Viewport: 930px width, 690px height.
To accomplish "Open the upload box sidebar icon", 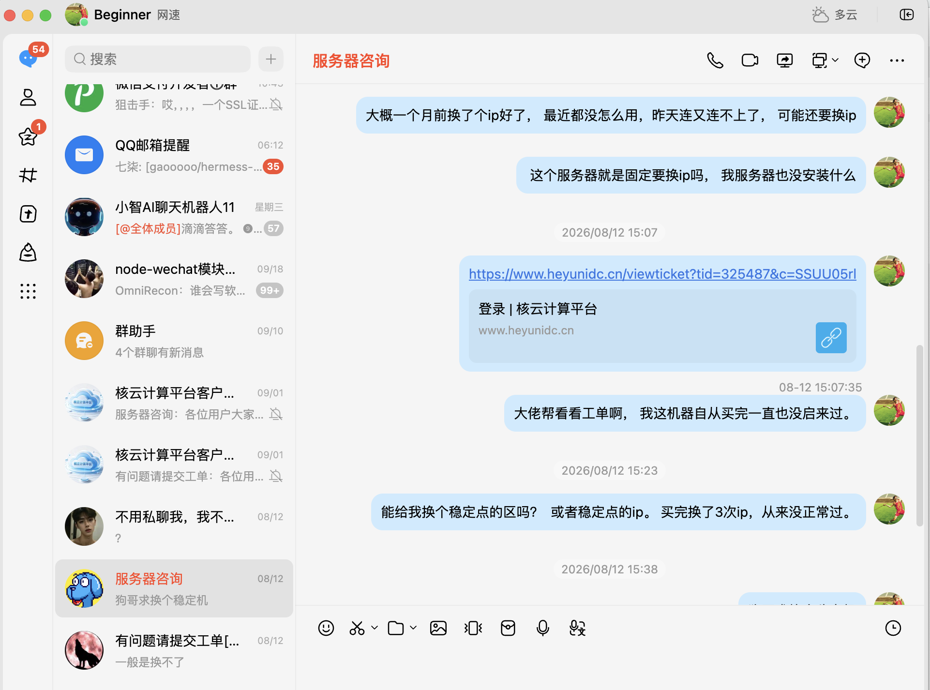I will (28, 213).
